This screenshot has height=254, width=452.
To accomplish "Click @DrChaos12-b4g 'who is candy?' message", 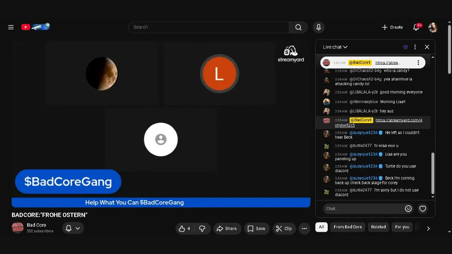I will [x=373, y=71].
